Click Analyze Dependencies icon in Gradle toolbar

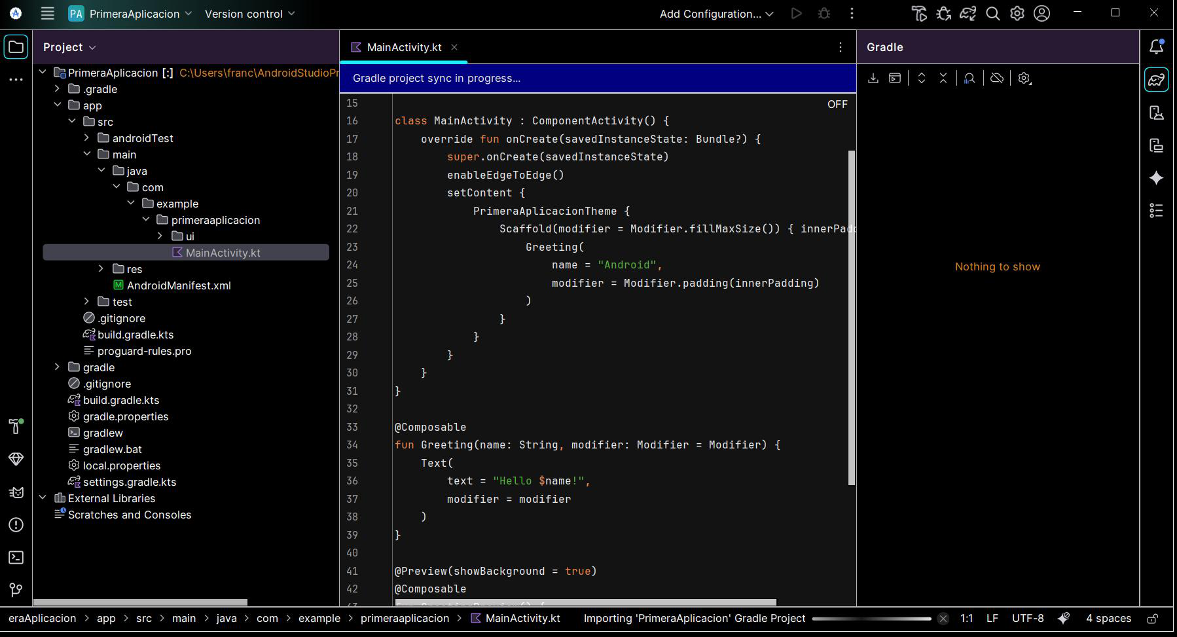coord(970,79)
